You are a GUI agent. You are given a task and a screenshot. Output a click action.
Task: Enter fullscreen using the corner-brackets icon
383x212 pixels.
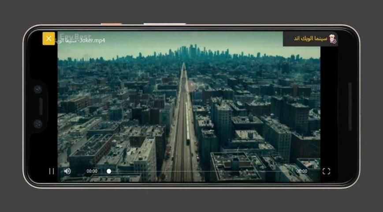pyautogui.click(x=326, y=171)
